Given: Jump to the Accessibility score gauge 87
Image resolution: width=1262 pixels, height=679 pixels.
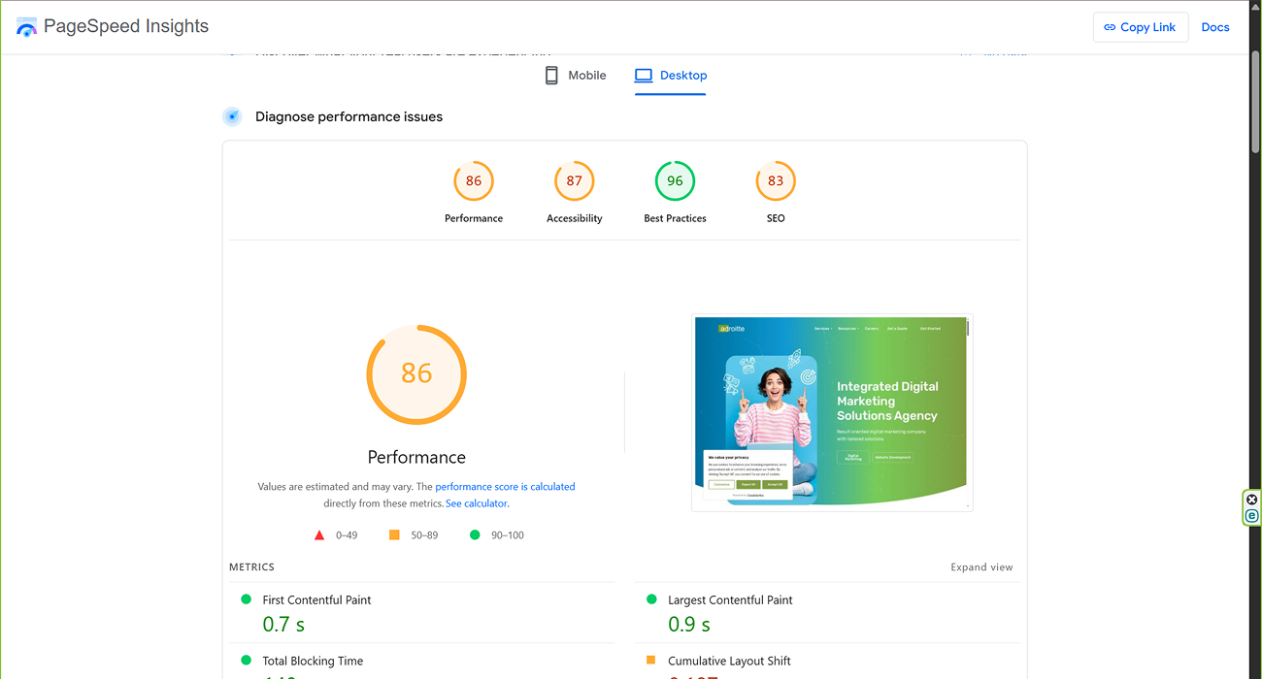Looking at the screenshot, I should pyautogui.click(x=575, y=180).
